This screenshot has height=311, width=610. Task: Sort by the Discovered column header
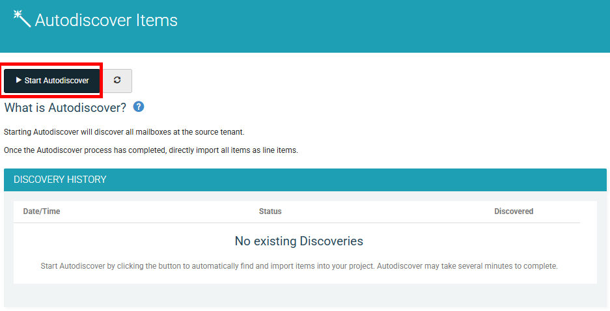point(514,211)
